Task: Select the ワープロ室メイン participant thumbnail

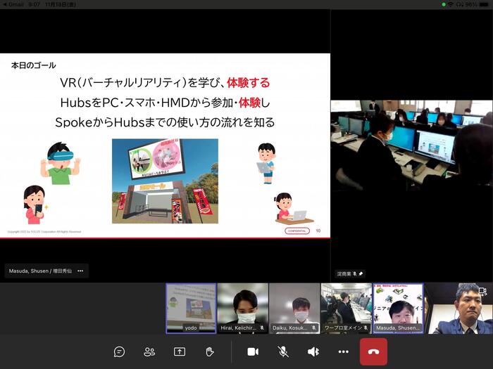Action: point(347,309)
